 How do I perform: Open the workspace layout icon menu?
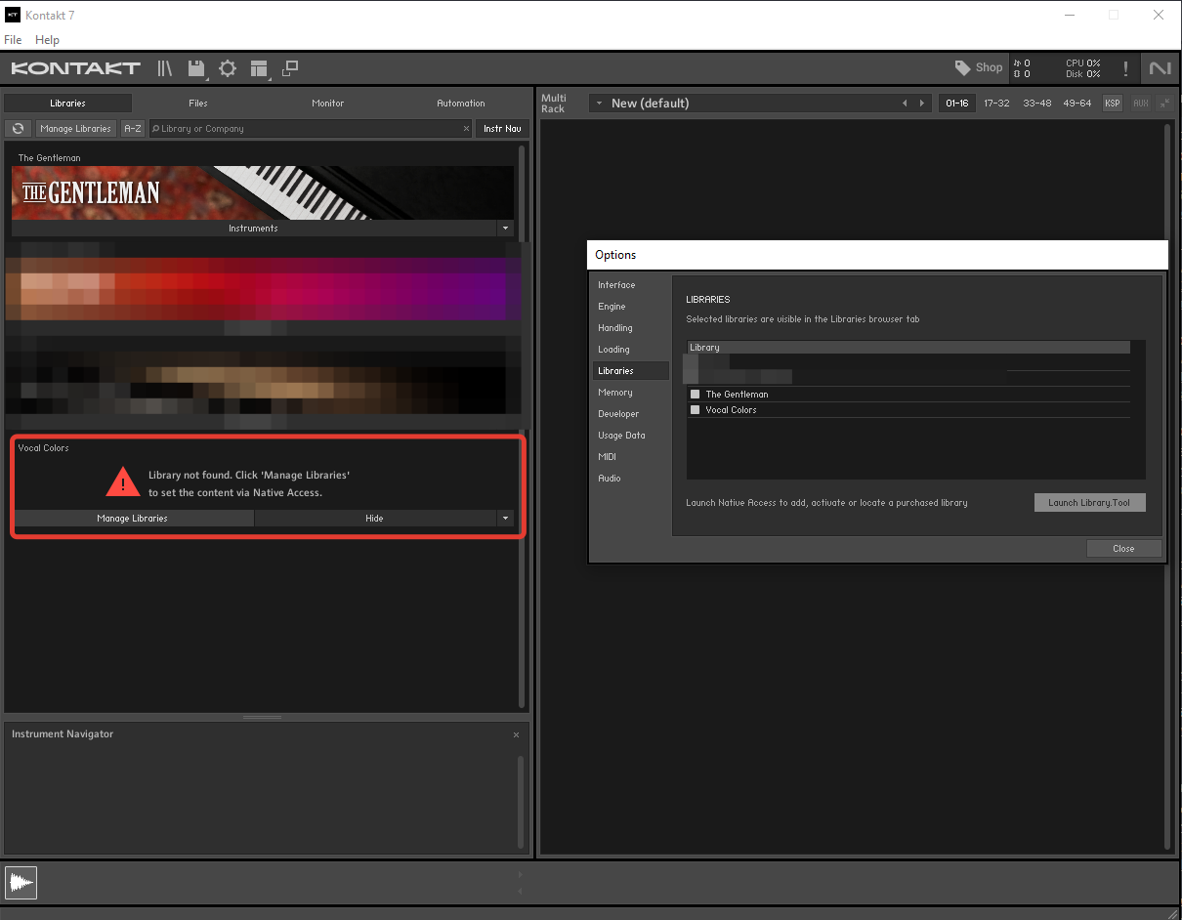pyautogui.click(x=259, y=68)
